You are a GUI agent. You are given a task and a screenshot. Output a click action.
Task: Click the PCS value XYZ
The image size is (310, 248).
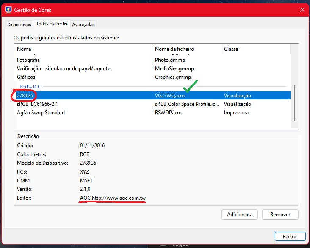(x=84, y=172)
